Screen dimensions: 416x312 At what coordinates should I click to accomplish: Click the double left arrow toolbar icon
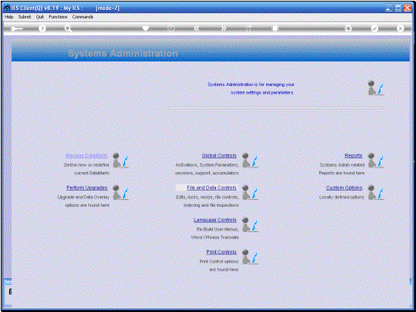pyautogui.click(x=197, y=28)
